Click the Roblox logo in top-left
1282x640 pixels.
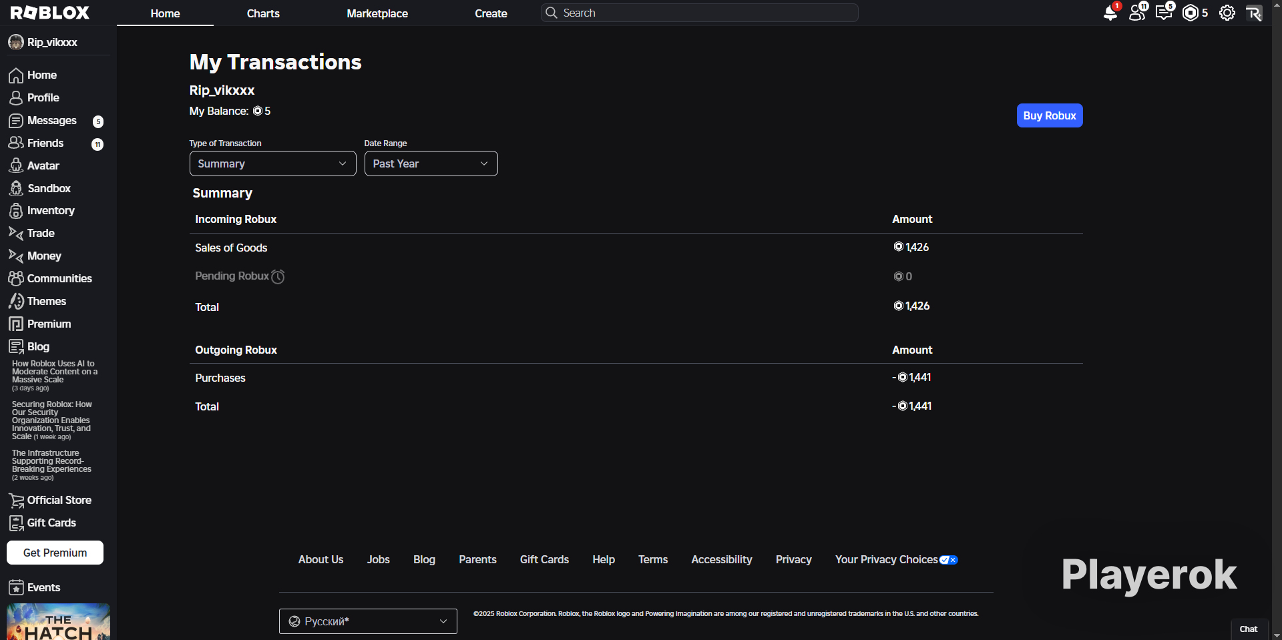[x=50, y=13]
